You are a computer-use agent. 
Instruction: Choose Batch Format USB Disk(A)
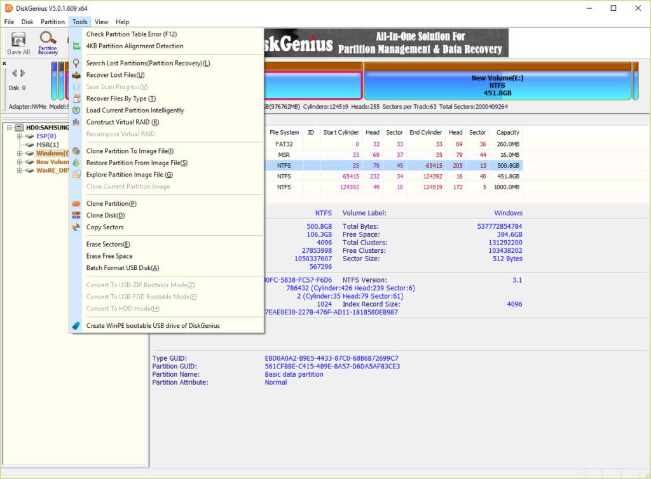point(167,268)
